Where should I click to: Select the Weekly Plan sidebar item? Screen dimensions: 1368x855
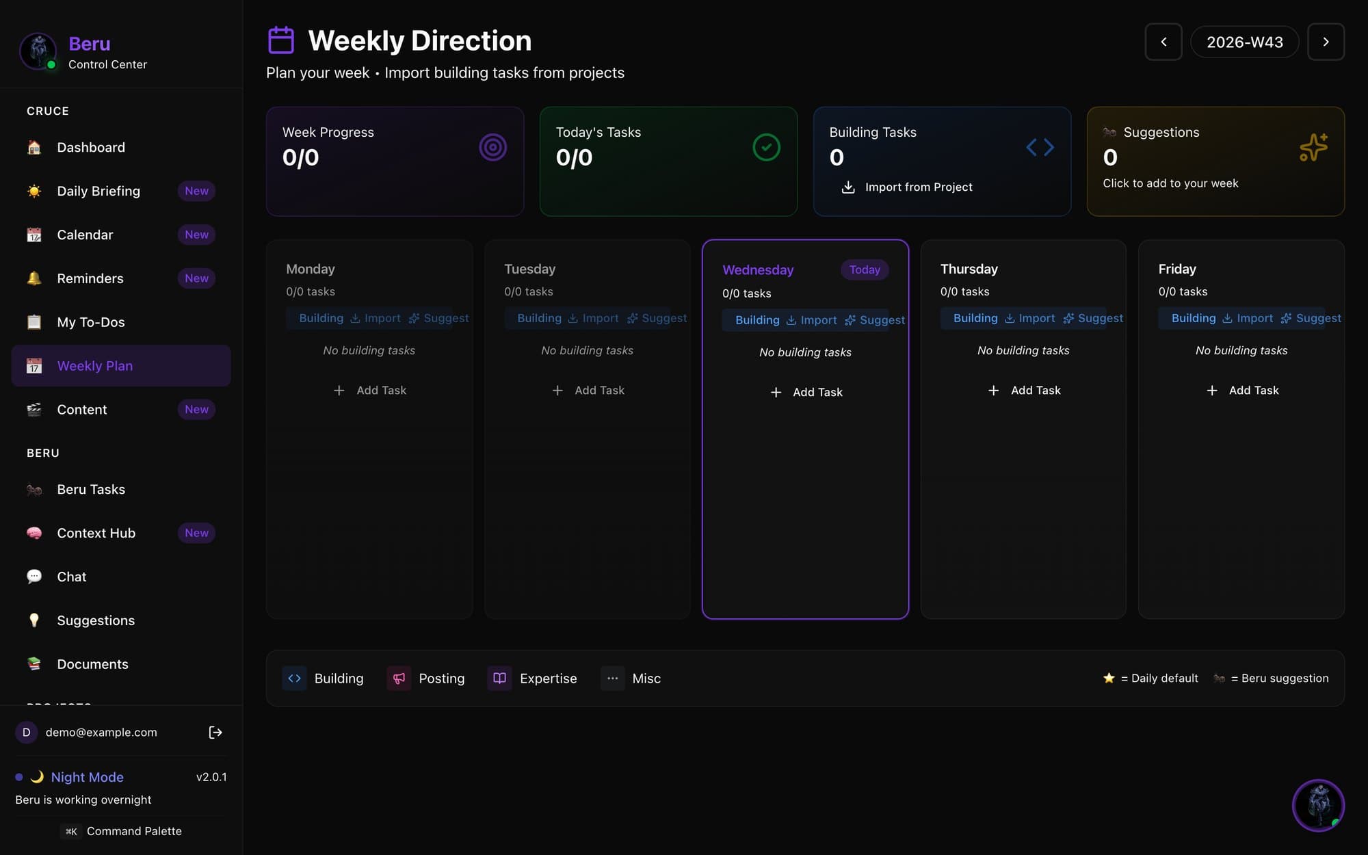pos(121,366)
